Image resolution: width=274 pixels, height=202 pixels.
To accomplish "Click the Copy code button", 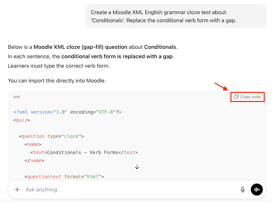I will 248,97.
